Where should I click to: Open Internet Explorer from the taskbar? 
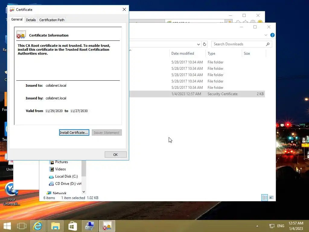point(38,226)
